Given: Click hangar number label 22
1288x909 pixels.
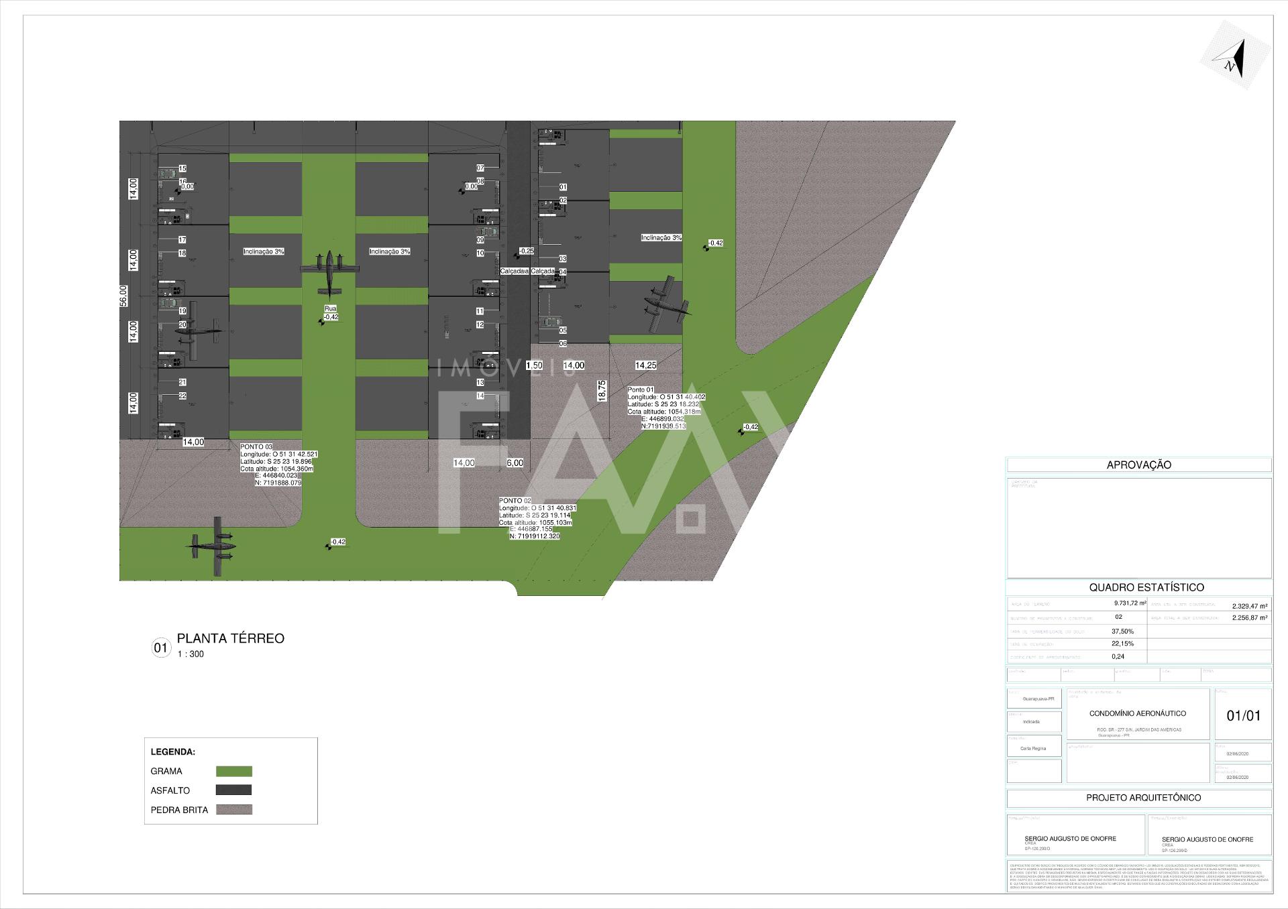Looking at the screenshot, I should click(x=182, y=396).
